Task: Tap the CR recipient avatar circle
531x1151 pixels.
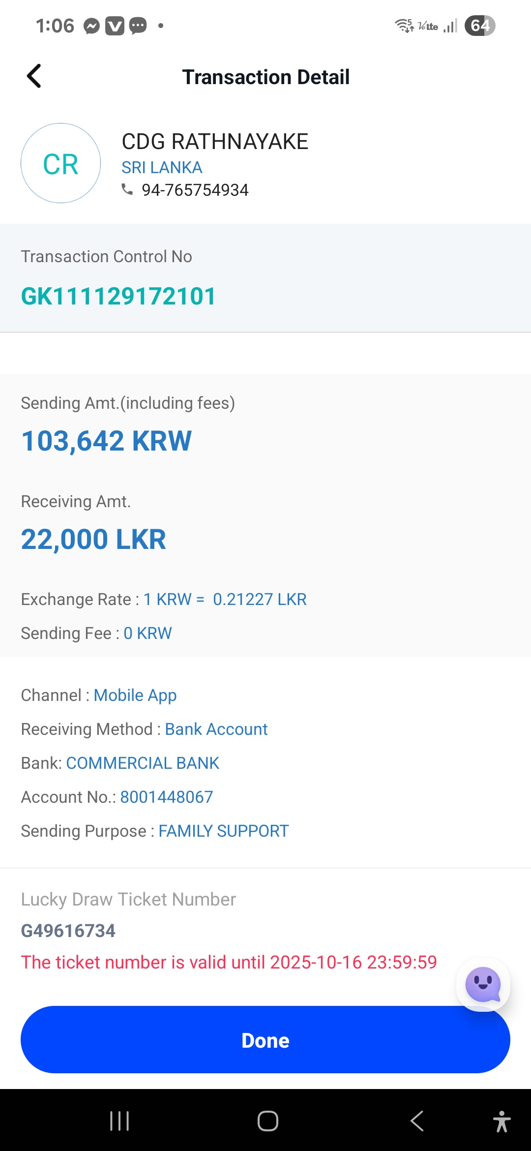Action: (x=61, y=163)
